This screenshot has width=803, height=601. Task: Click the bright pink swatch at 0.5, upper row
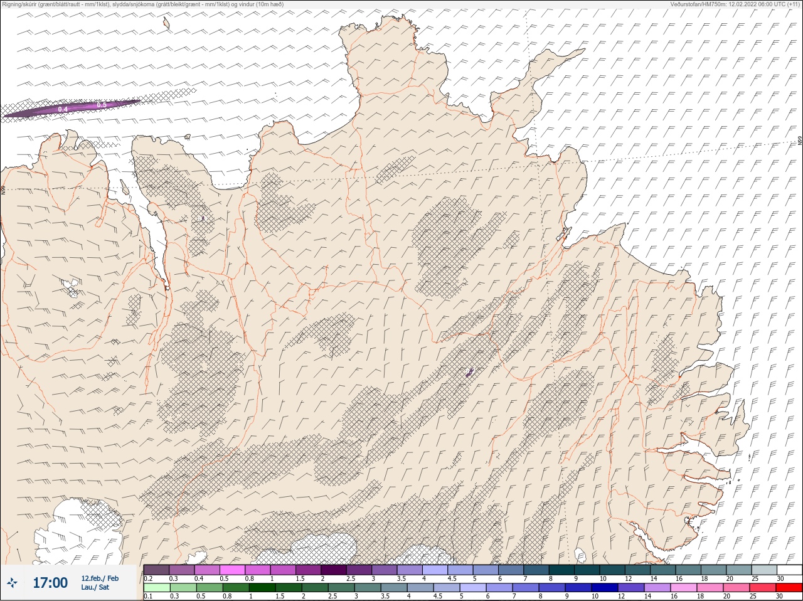tap(232, 570)
